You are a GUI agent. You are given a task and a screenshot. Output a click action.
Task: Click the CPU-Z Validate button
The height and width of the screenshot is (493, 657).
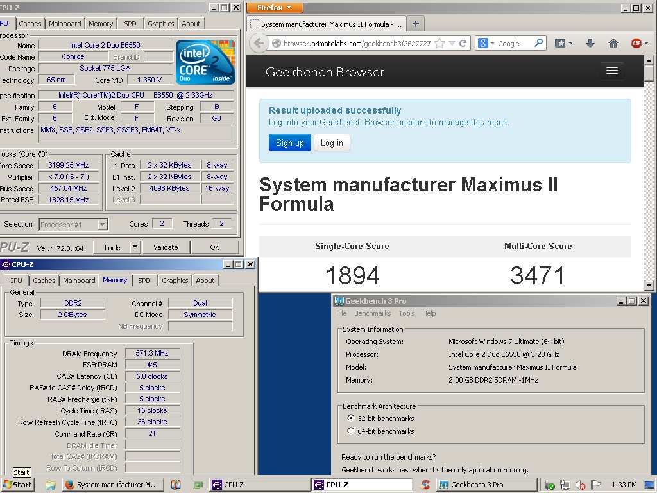pos(166,247)
